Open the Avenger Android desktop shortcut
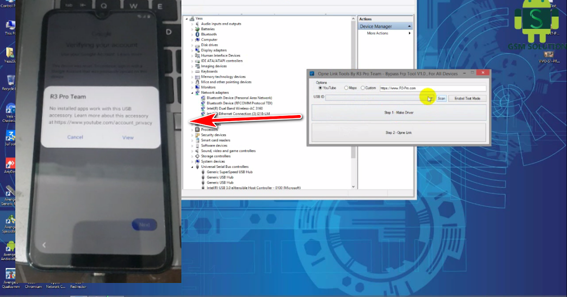Screen dimensions: 567x297 pyautogui.click(x=9, y=250)
